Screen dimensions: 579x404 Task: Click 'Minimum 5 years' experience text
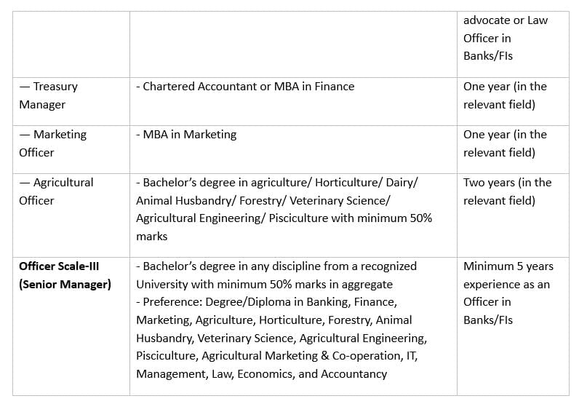coord(508,266)
